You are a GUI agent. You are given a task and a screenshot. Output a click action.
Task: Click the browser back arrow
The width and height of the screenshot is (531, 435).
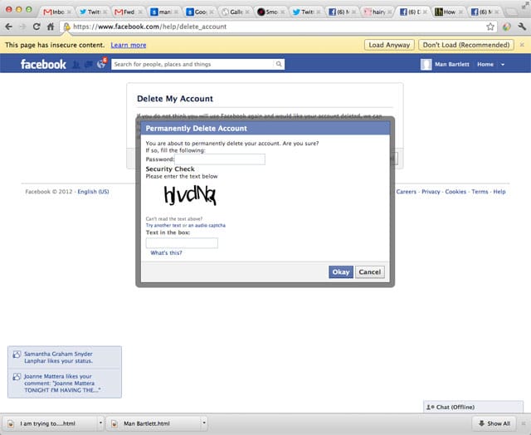[9, 27]
